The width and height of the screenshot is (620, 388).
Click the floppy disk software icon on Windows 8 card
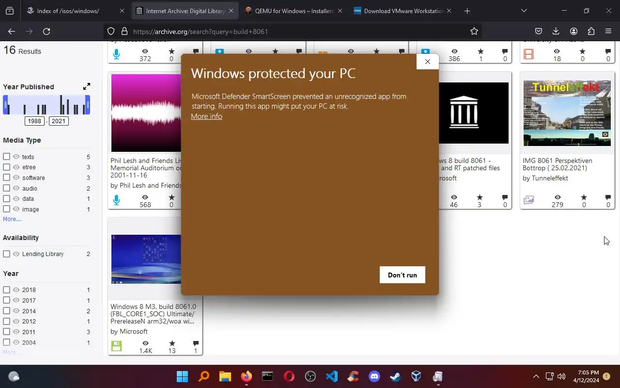(x=116, y=346)
